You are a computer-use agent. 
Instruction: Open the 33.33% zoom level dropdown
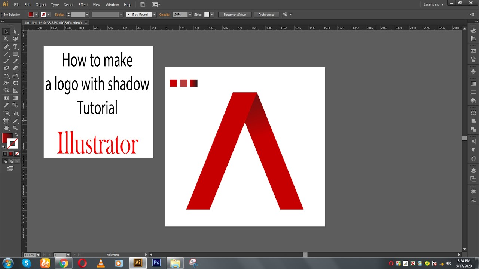point(38,255)
